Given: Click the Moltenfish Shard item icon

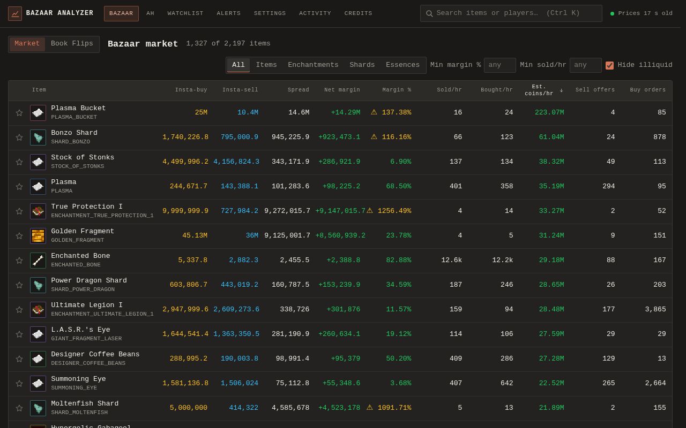Looking at the screenshot, I should (x=38, y=408).
